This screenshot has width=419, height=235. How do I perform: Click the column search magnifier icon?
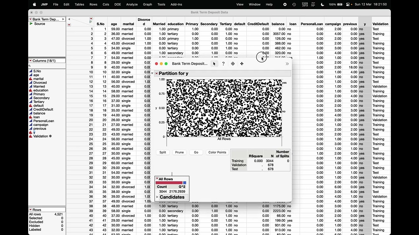click(x=29, y=66)
